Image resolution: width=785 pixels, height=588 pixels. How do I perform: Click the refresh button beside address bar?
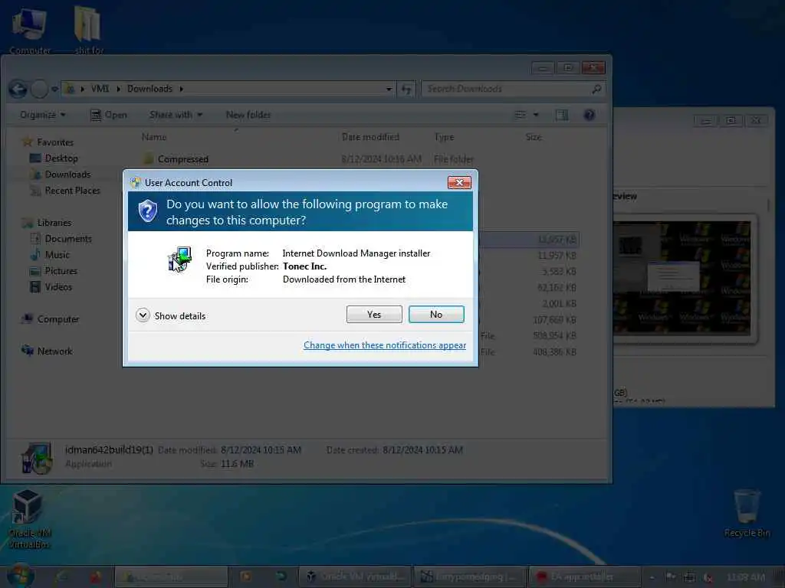406,90
